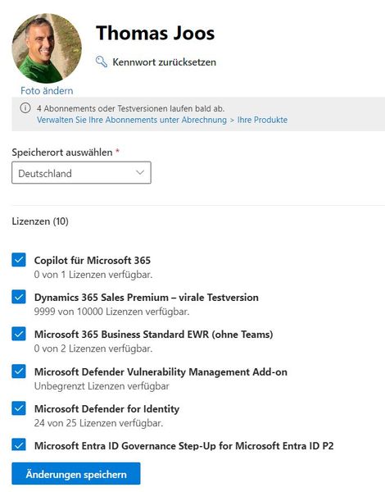Uncheck Microsoft Defender for Identity license

coord(19,408)
